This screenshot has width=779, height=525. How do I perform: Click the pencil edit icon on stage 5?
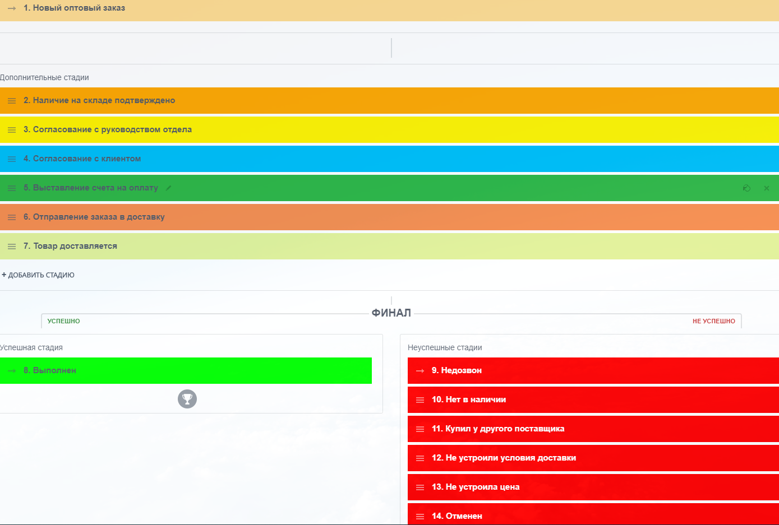click(169, 188)
